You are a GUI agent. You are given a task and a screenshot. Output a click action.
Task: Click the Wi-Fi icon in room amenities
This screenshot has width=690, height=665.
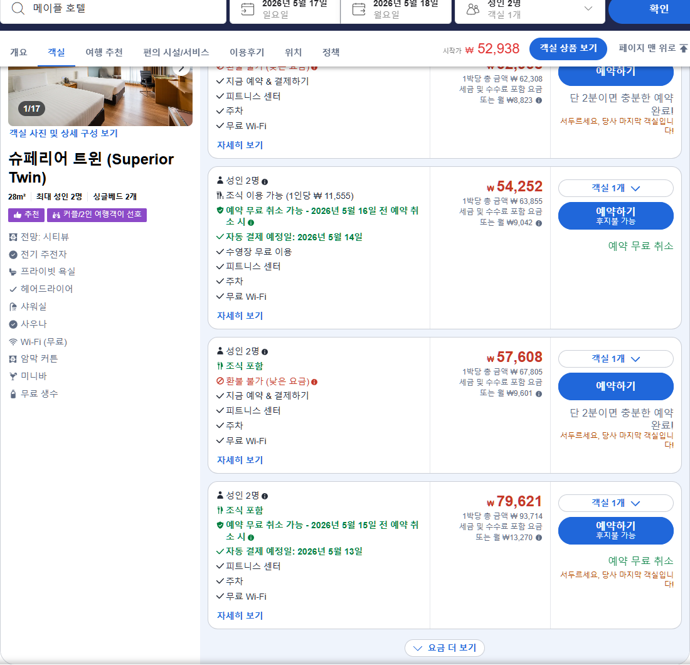coord(13,342)
